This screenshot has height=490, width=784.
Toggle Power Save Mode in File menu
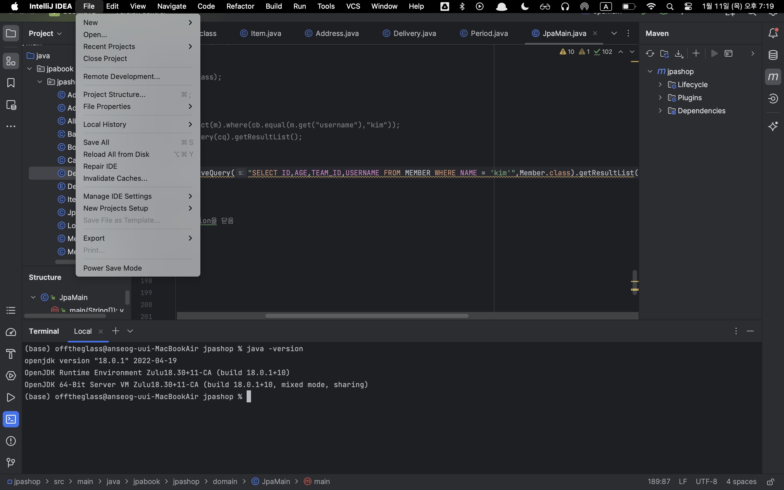pyautogui.click(x=112, y=268)
